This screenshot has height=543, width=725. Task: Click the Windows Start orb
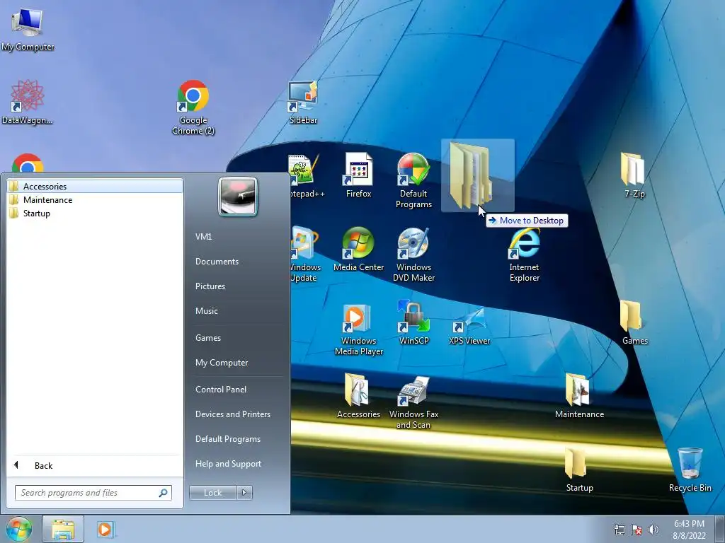[x=18, y=529]
